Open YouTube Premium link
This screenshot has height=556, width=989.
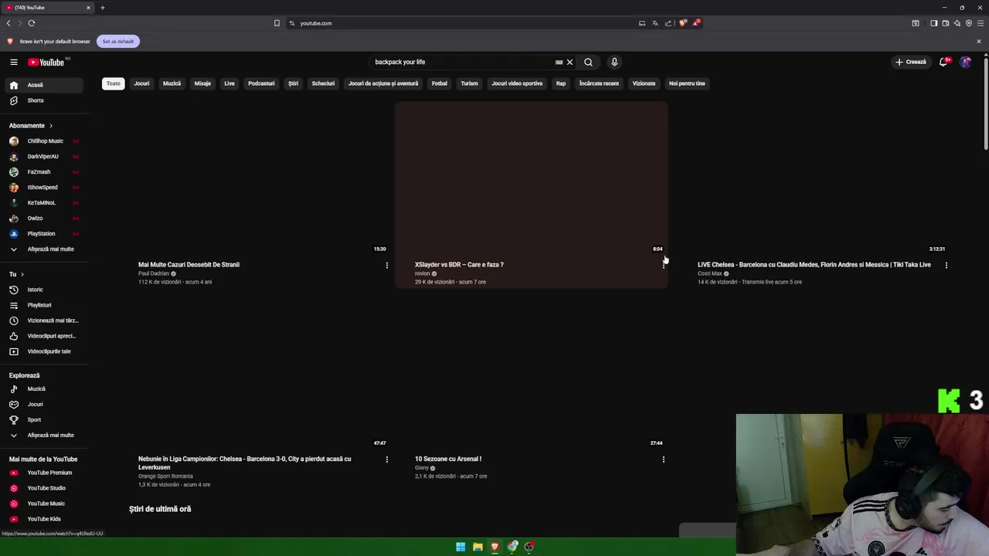click(45, 473)
